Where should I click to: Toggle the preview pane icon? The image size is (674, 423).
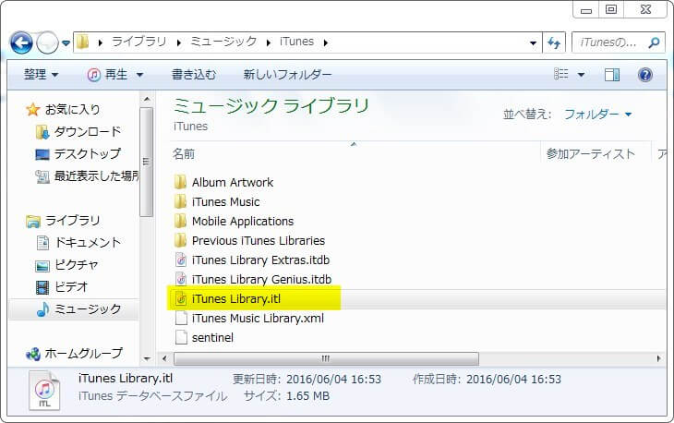611,75
